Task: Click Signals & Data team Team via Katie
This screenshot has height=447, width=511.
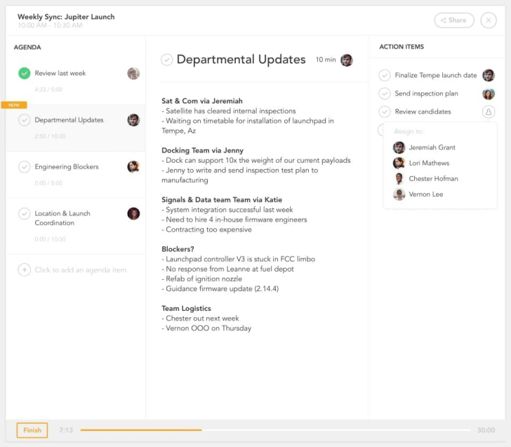Action: tap(222, 200)
